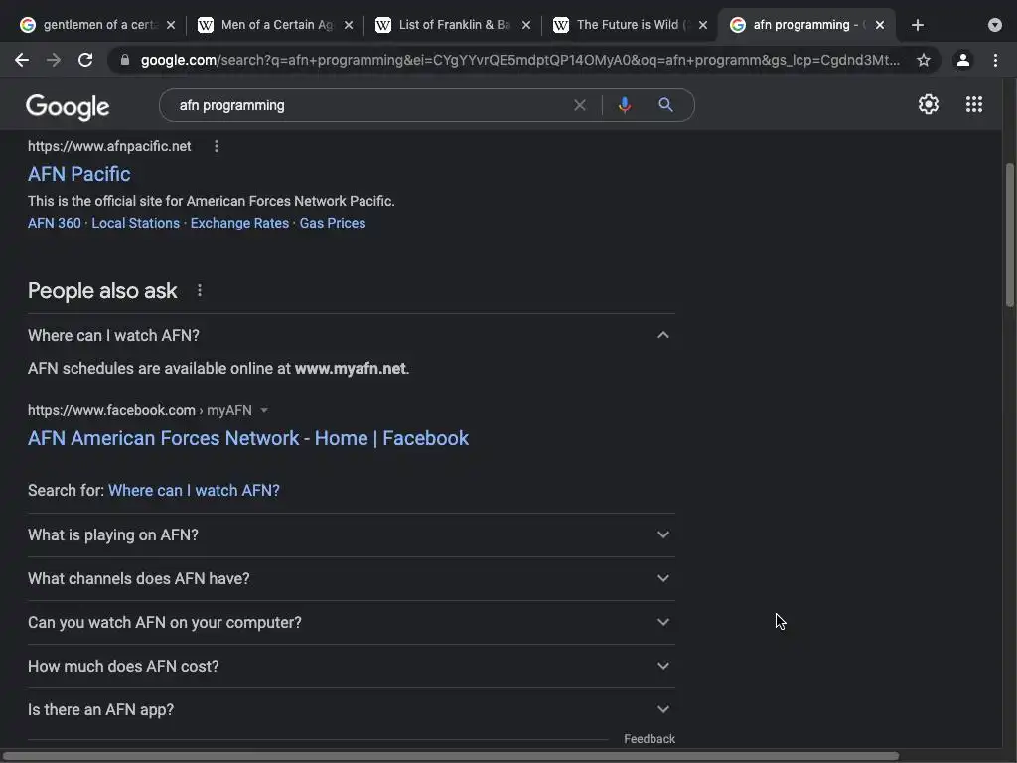1017x763 pixels.
Task: Reload the current page
Action: pos(85,60)
